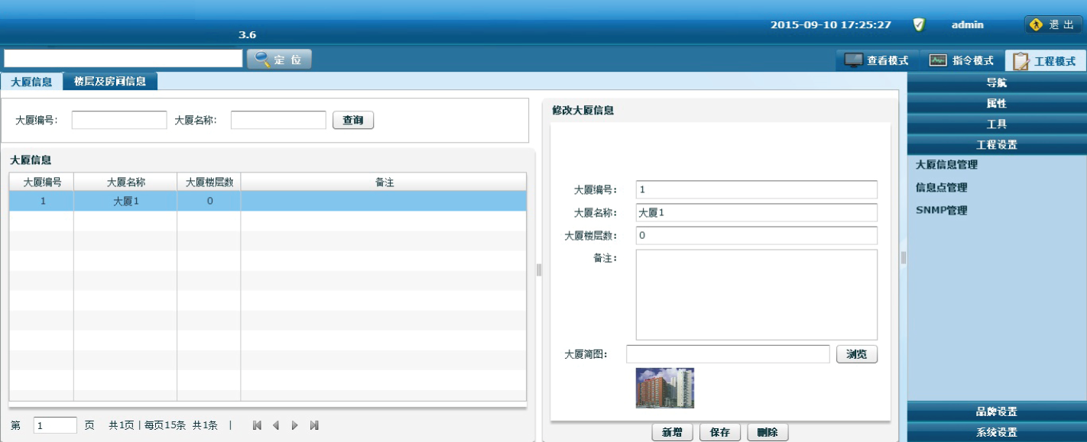Click the 查询 search button

click(352, 121)
